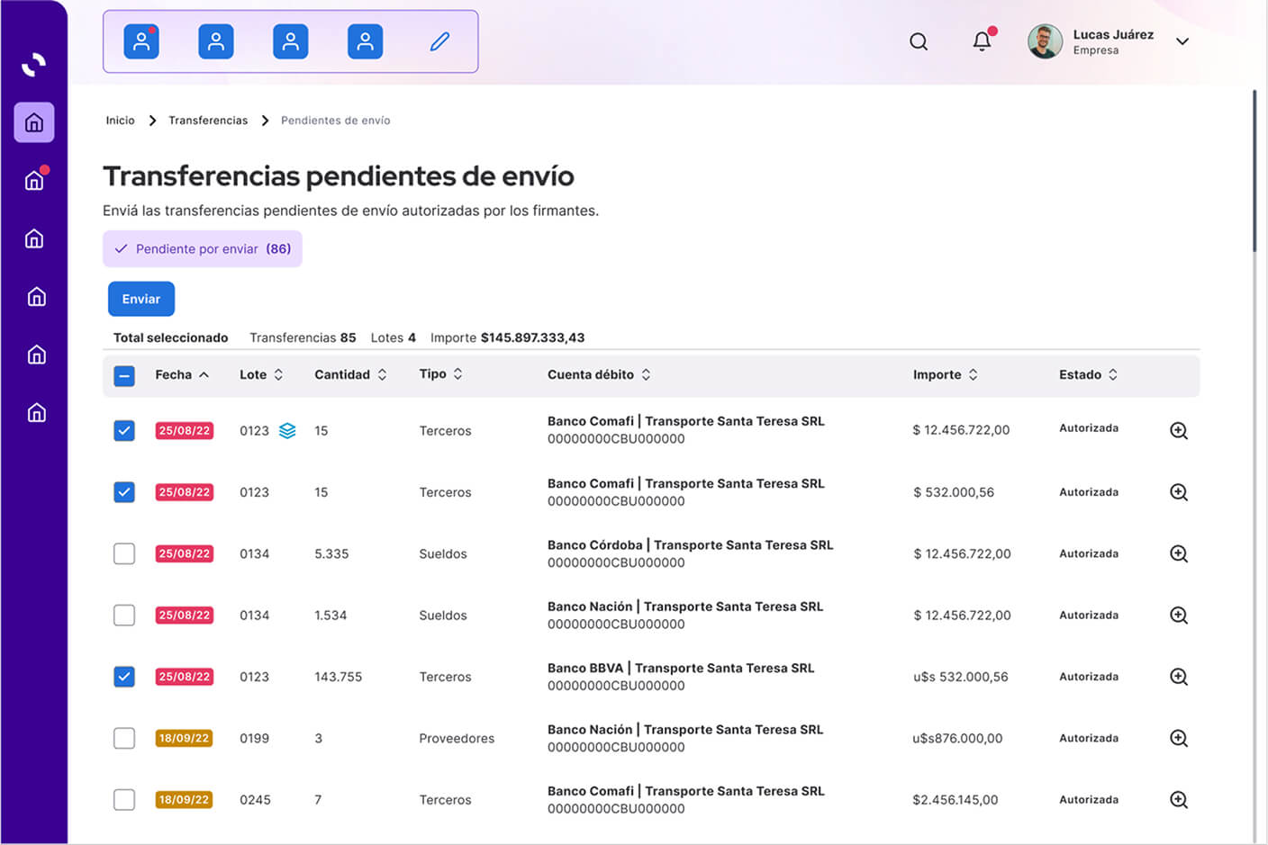Click the Enviar button
Viewport: 1268px width, 845px height.
point(141,299)
